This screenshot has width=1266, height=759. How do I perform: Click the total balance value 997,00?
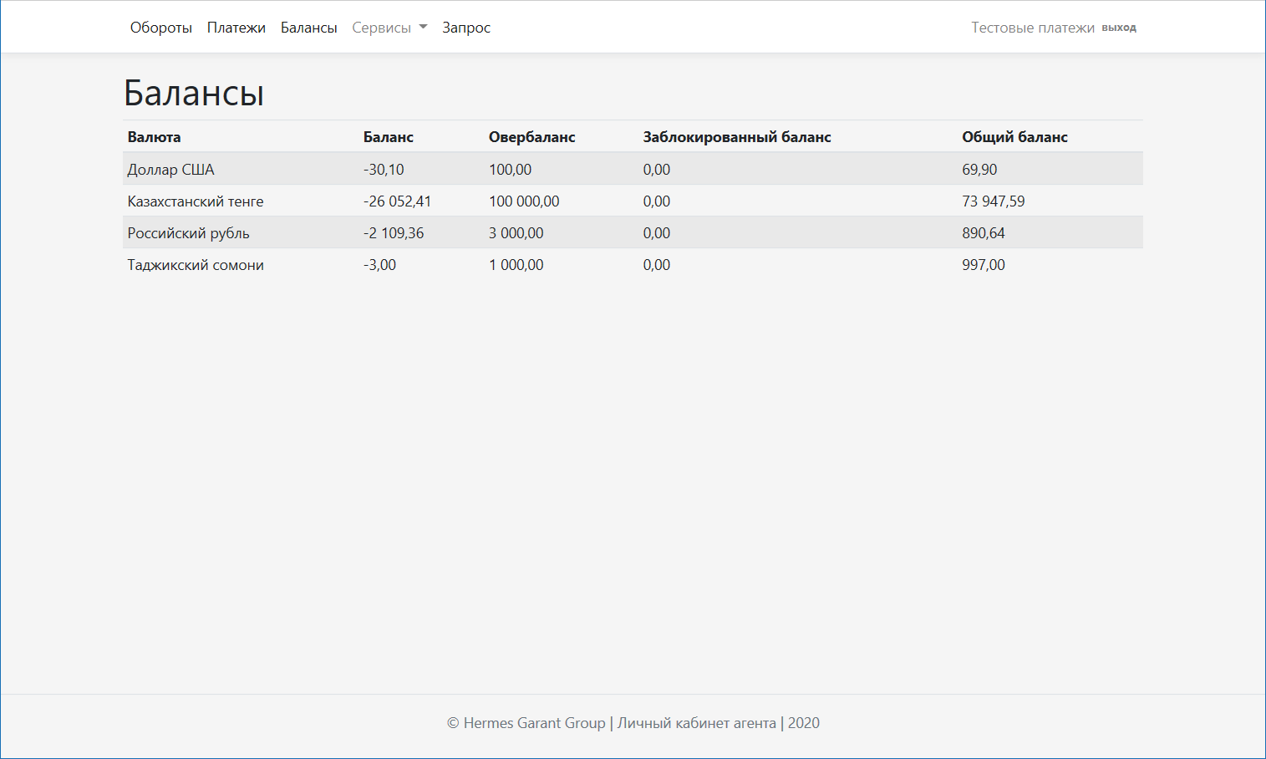click(984, 265)
